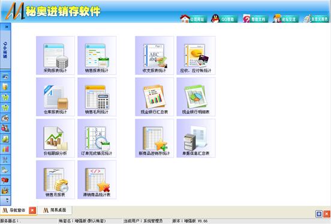The height and width of the screenshot is (224, 331).
Task: Click sidebar brown basket icon
Action: (5, 190)
